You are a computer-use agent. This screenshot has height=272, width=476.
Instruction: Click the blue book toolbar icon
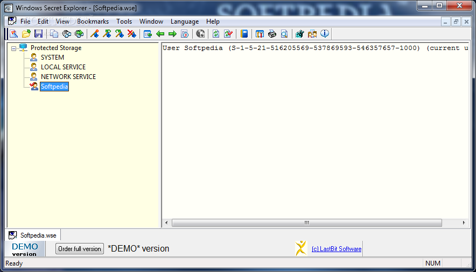(x=244, y=34)
